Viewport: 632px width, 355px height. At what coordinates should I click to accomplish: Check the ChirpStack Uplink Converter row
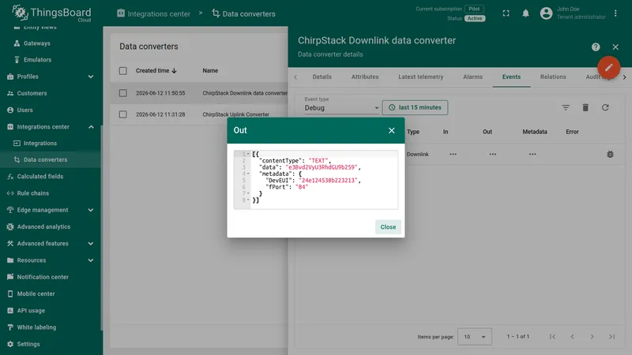coord(123,114)
